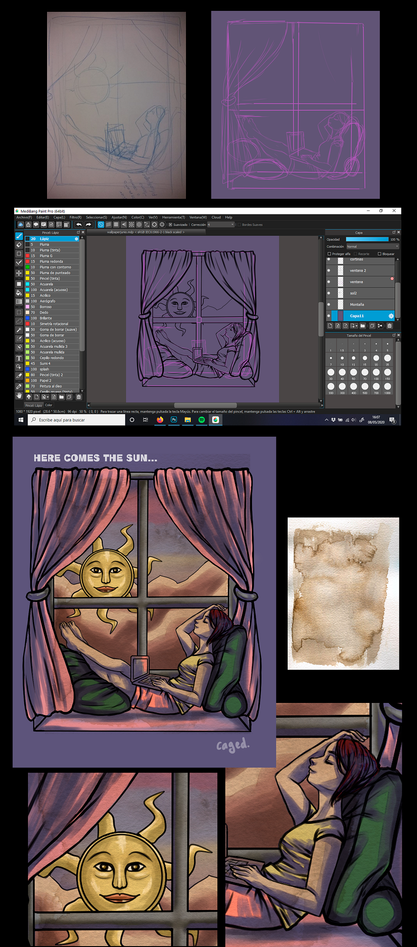Select the Bucket fill tool
Screen dimensions: 417x947
pos(19,293)
